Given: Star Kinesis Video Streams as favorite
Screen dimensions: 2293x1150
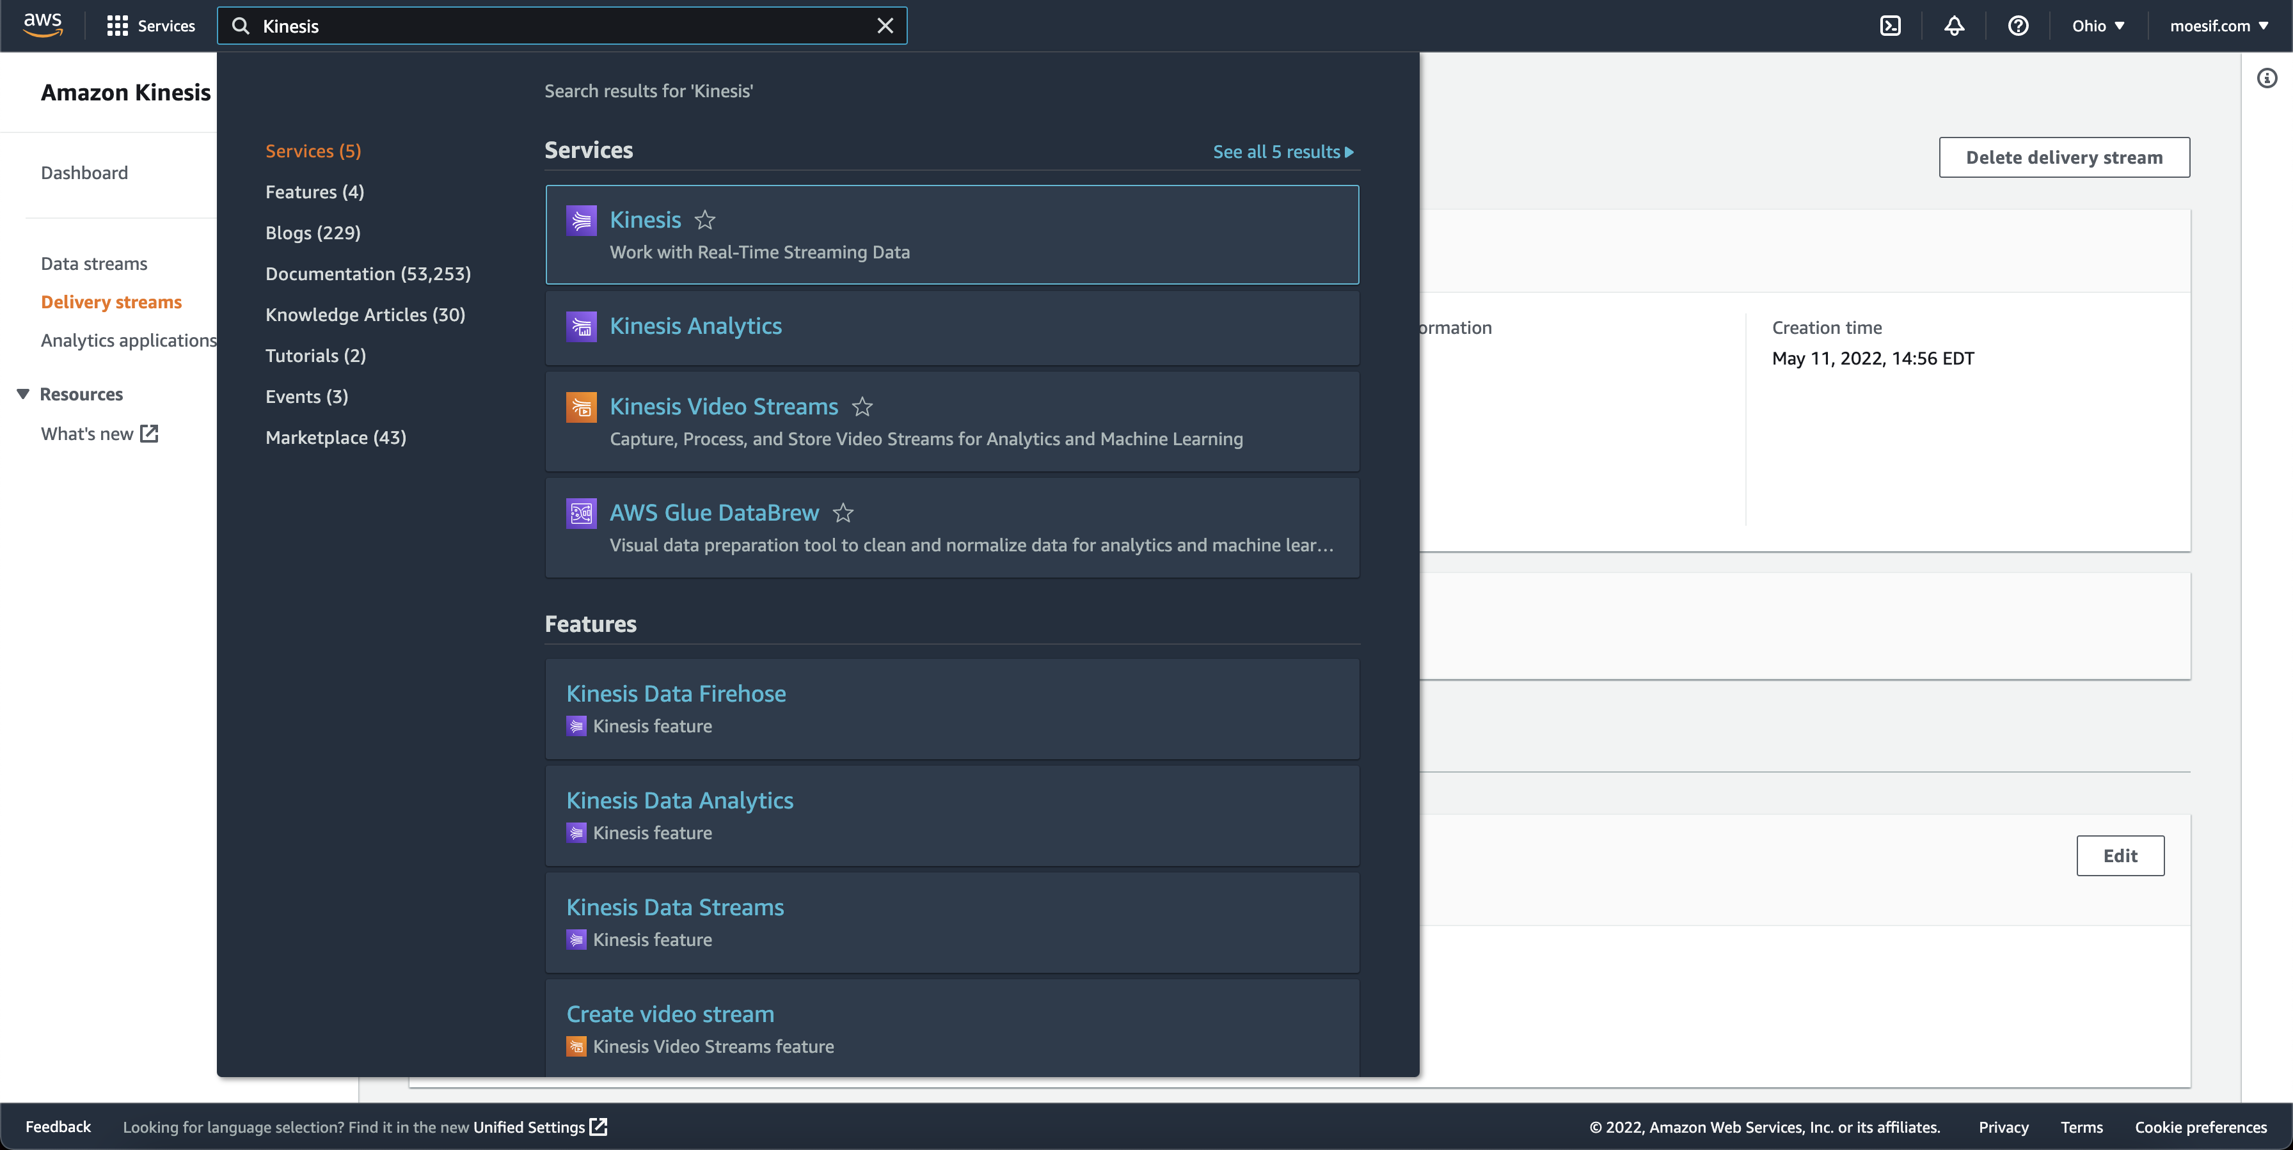Looking at the screenshot, I should click(x=862, y=407).
